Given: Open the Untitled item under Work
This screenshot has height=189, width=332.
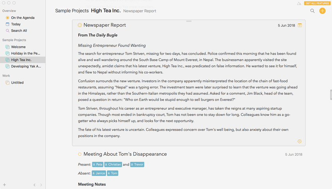Looking at the screenshot, I should point(17,83).
